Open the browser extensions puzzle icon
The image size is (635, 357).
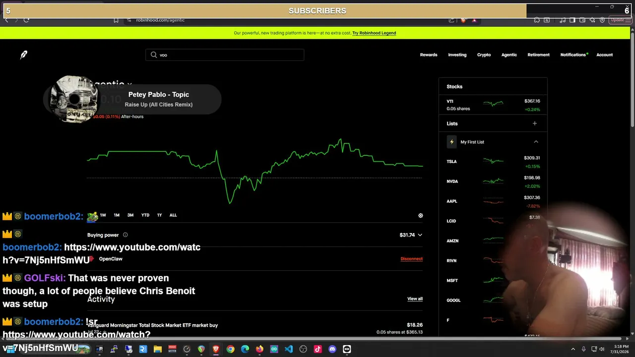[x=537, y=20]
